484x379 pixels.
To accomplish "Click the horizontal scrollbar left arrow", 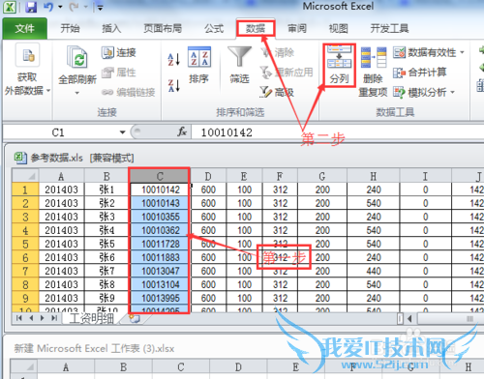I will point(409,318).
